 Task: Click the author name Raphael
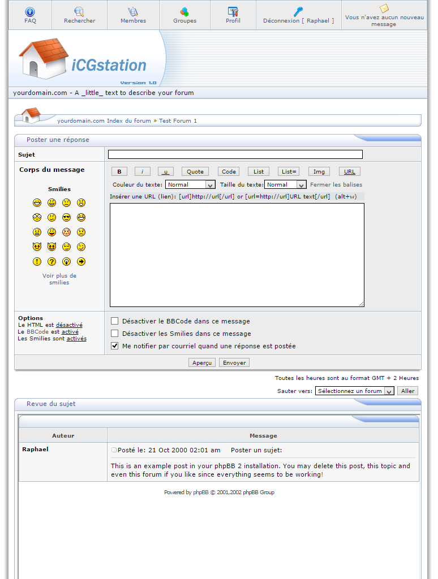[35, 450]
